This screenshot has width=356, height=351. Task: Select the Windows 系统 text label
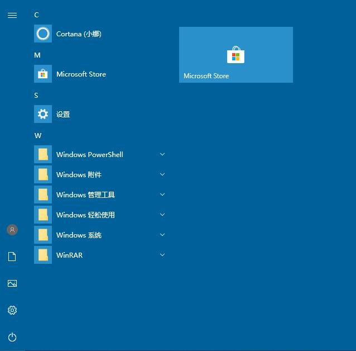click(x=79, y=235)
